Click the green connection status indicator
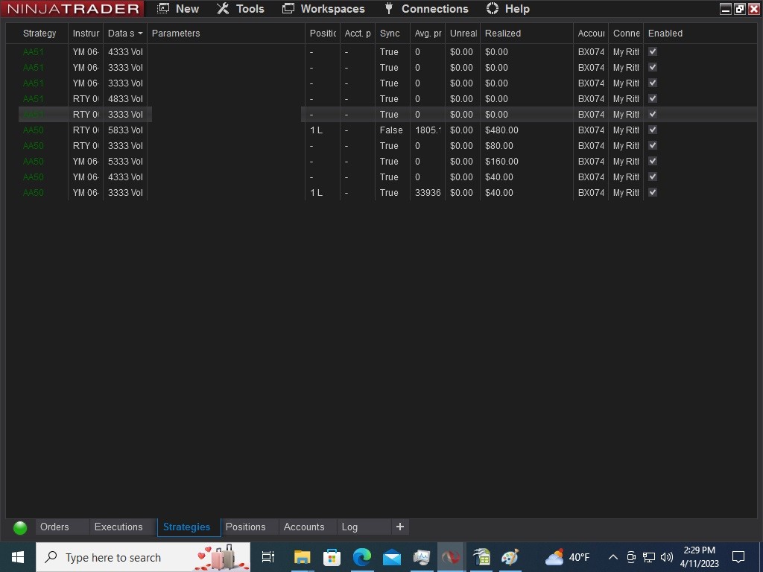 click(20, 528)
